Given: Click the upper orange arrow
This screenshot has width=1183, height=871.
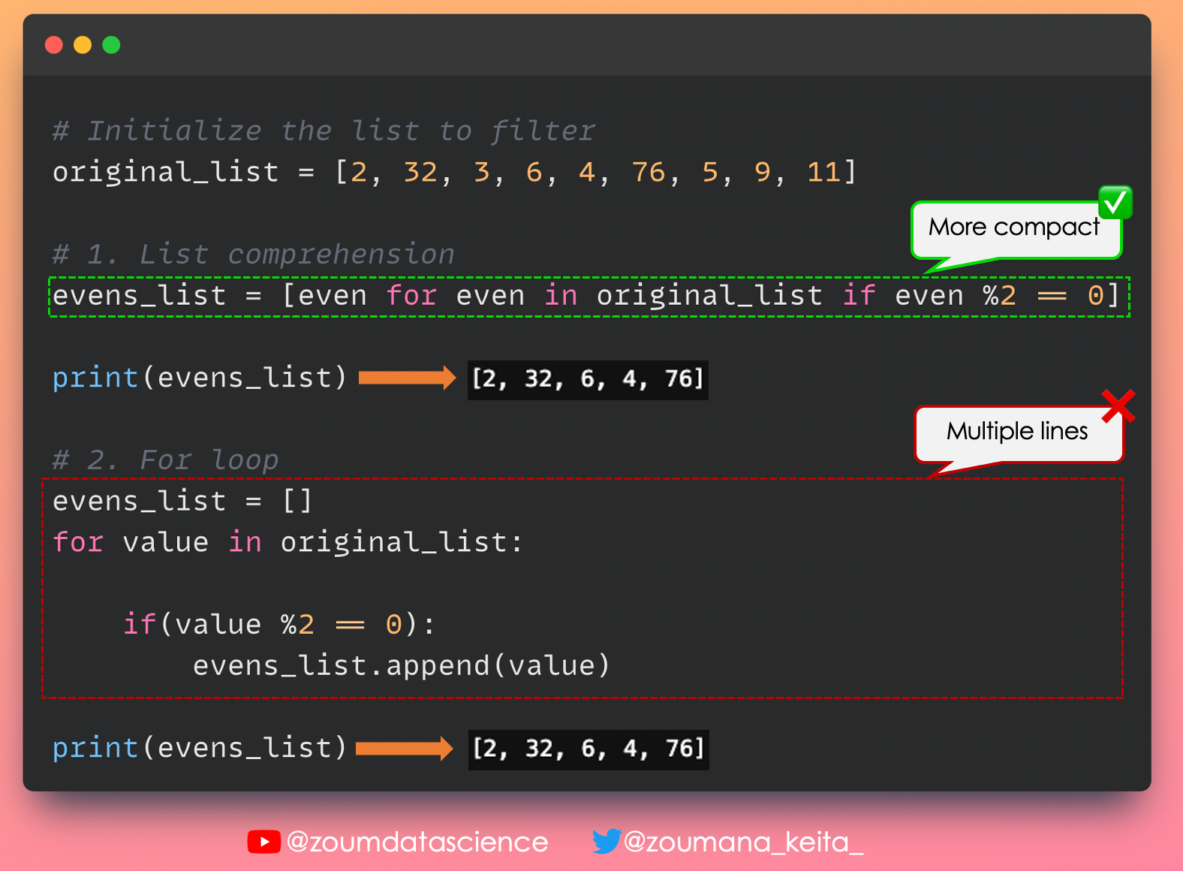Looking at the screenshot, I should pyautogui.click(x=407, y=378).
